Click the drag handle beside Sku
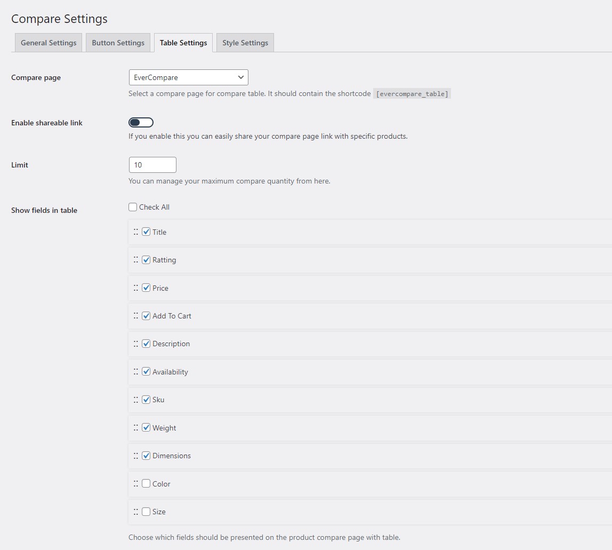The image size is (612, 550). click(136, 400)
